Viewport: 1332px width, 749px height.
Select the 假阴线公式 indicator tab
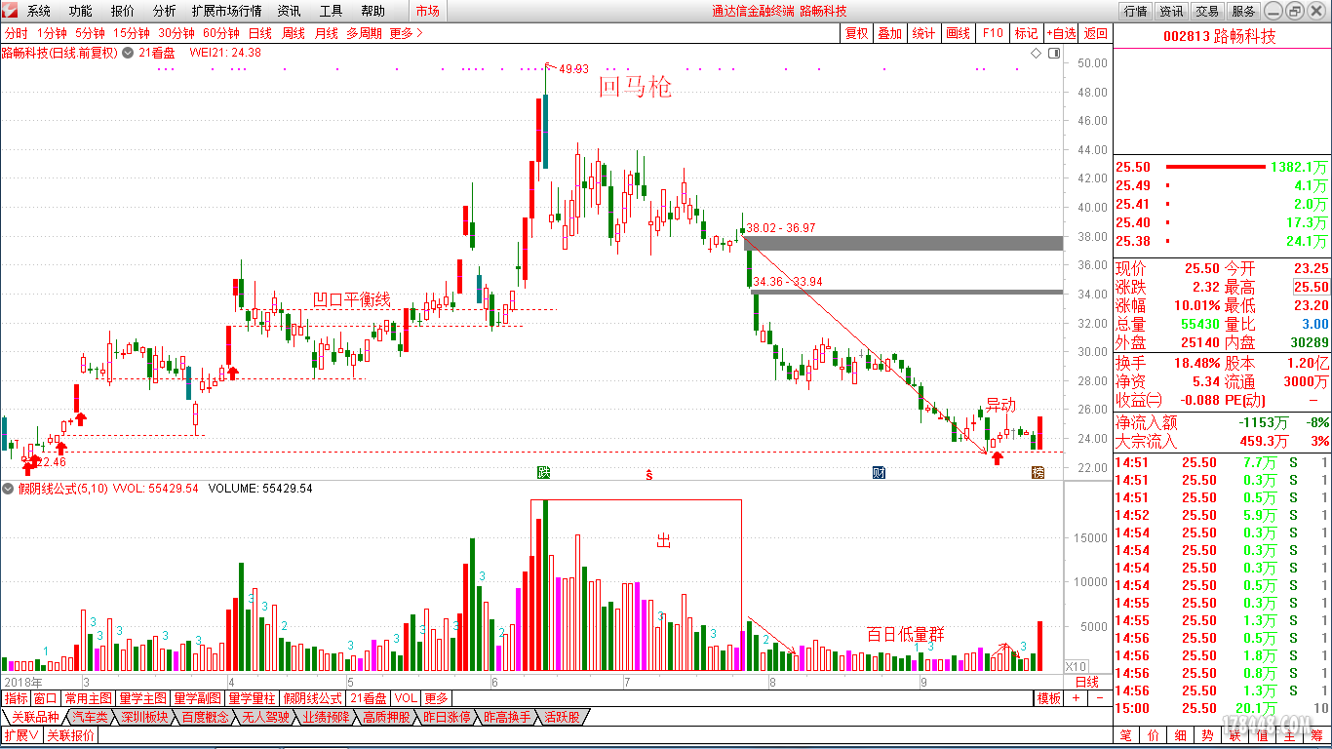click(x=313, y=698)
